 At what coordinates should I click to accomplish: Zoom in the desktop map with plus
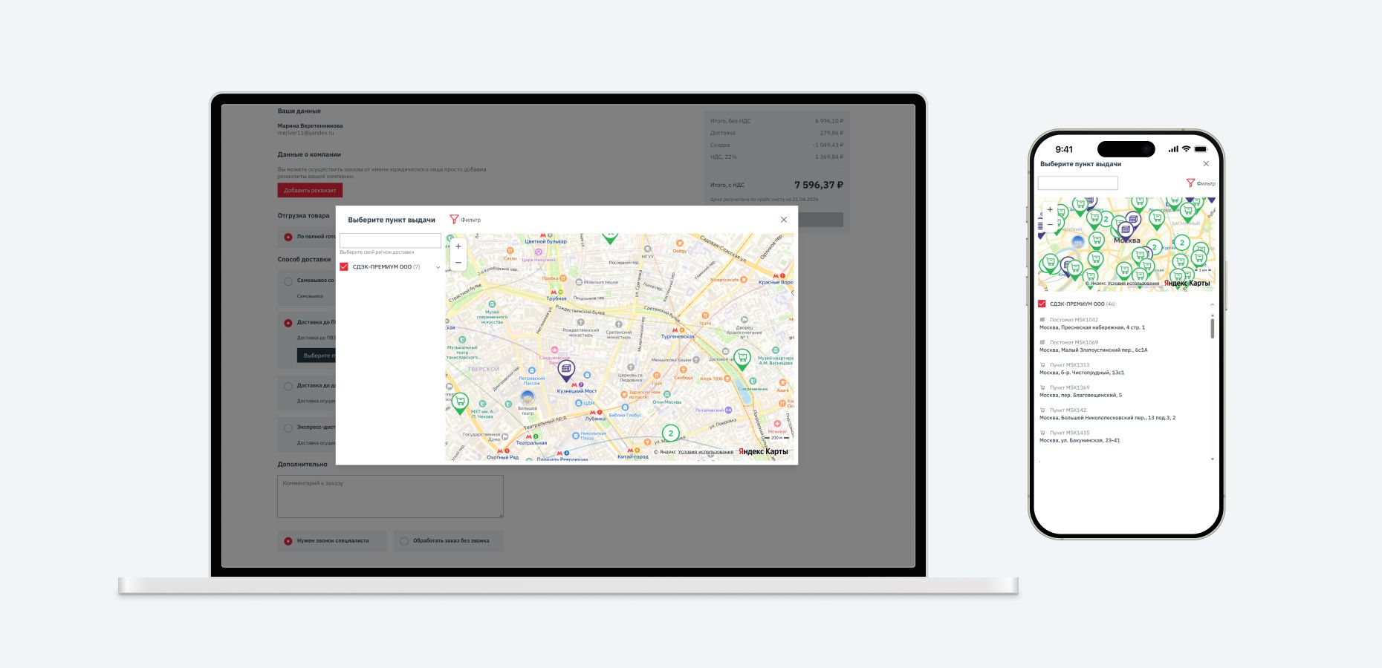tap(458, 246)
